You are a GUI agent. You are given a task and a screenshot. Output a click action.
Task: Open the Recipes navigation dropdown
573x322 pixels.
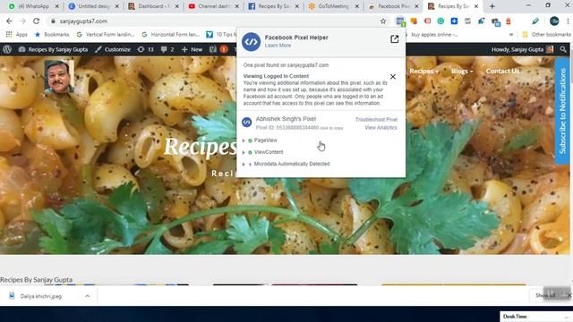[x=423, y=72]
